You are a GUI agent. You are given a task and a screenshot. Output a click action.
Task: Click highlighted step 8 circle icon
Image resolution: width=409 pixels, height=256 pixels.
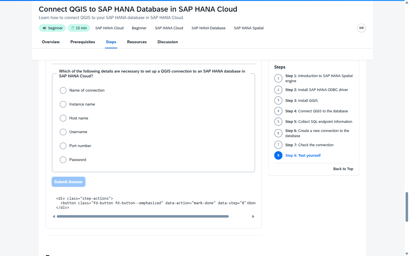(x=278, y=155)
